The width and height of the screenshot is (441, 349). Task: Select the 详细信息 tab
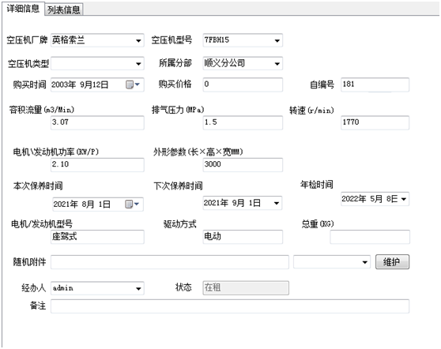(23, 9)
